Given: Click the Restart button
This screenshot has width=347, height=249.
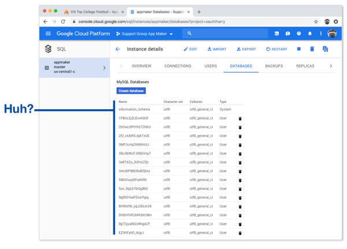Looking at the screenshot, I should (276, 49).
